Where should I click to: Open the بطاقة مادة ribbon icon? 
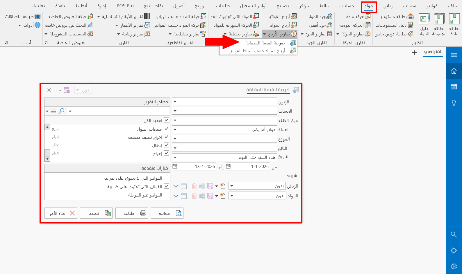pyautogui.click(x=454, y=24)
